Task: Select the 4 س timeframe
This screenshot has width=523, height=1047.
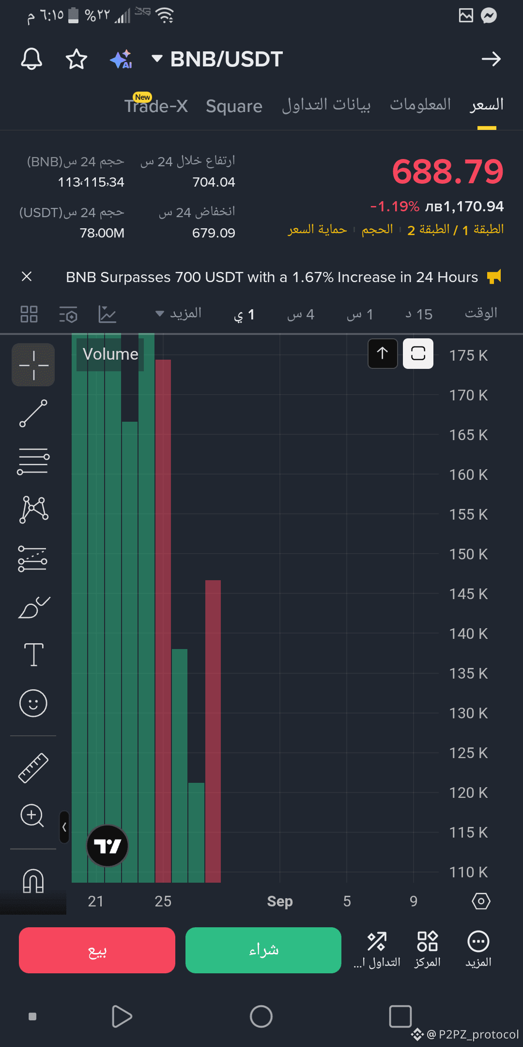Action: 301,314
